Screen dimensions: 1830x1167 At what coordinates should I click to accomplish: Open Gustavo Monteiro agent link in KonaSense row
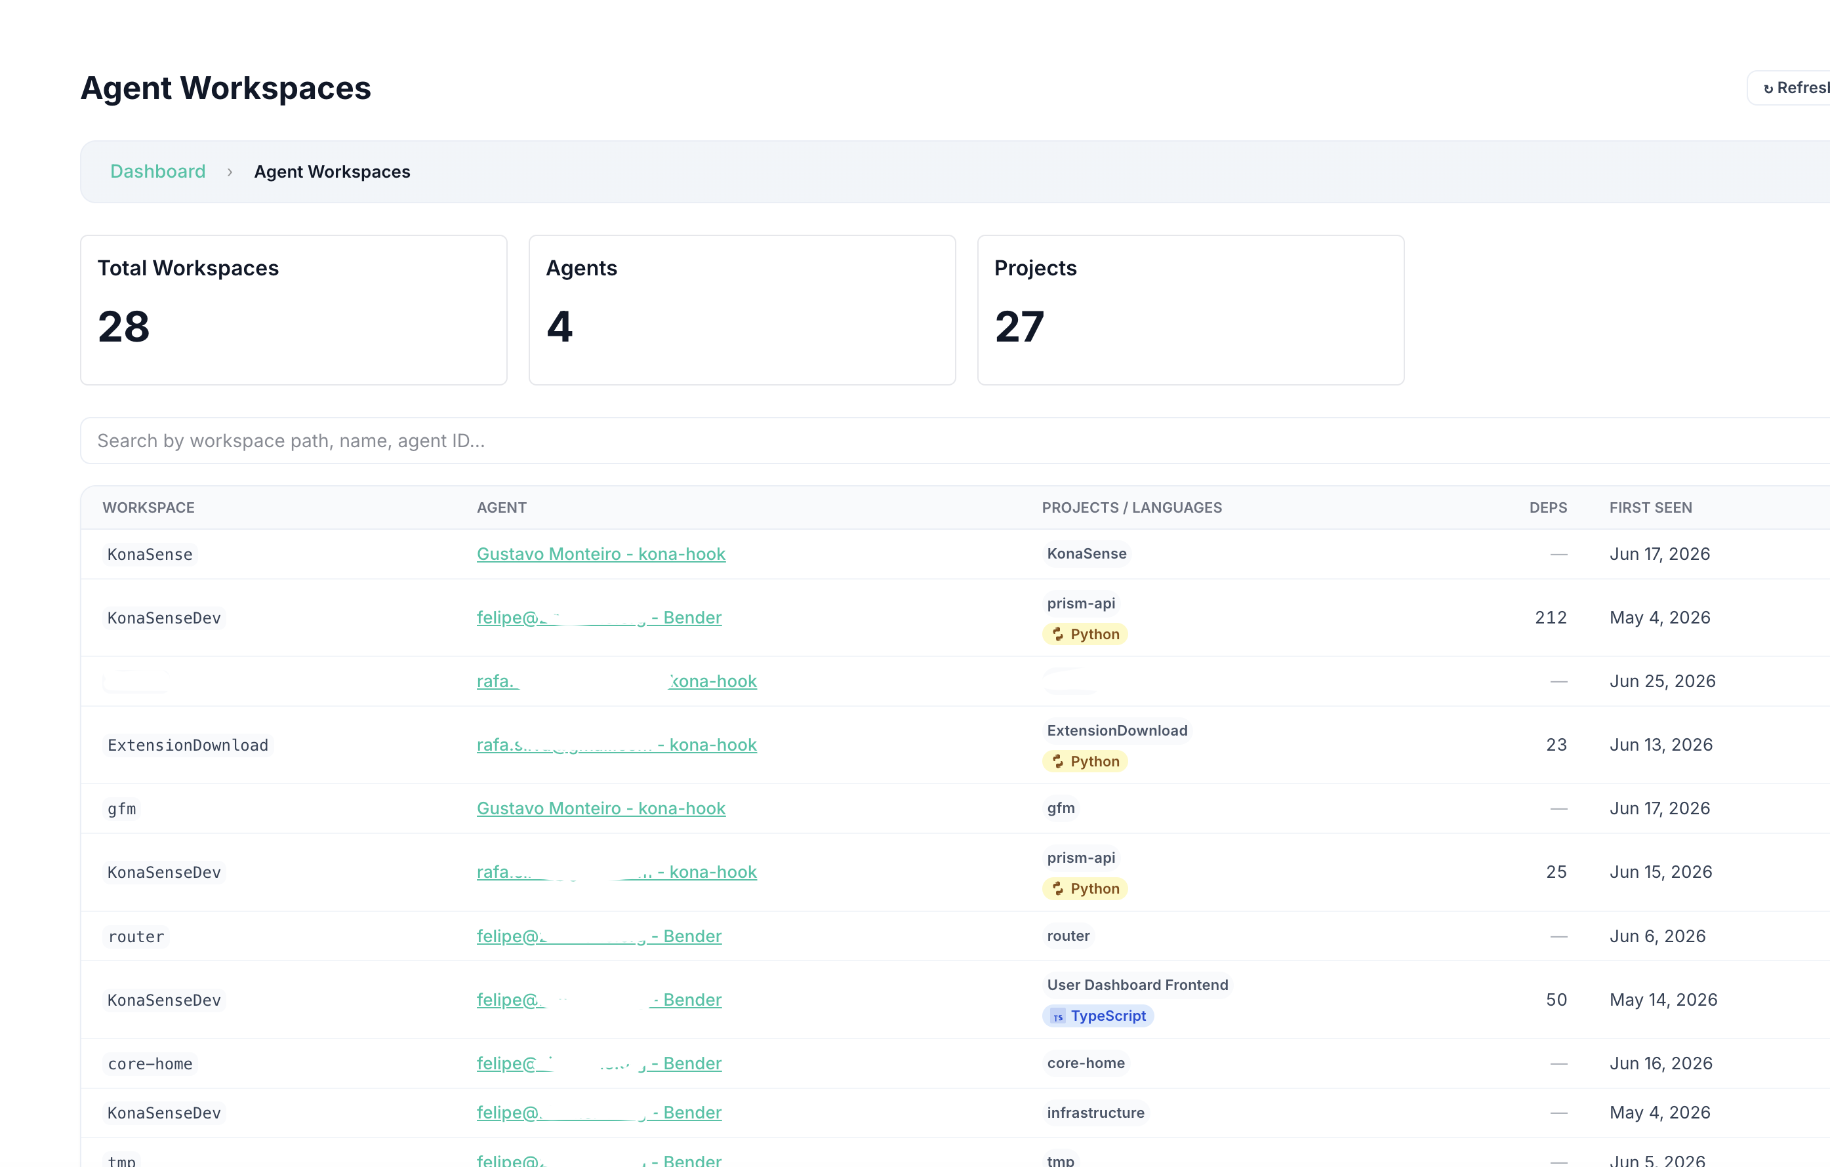pos(601,554)
